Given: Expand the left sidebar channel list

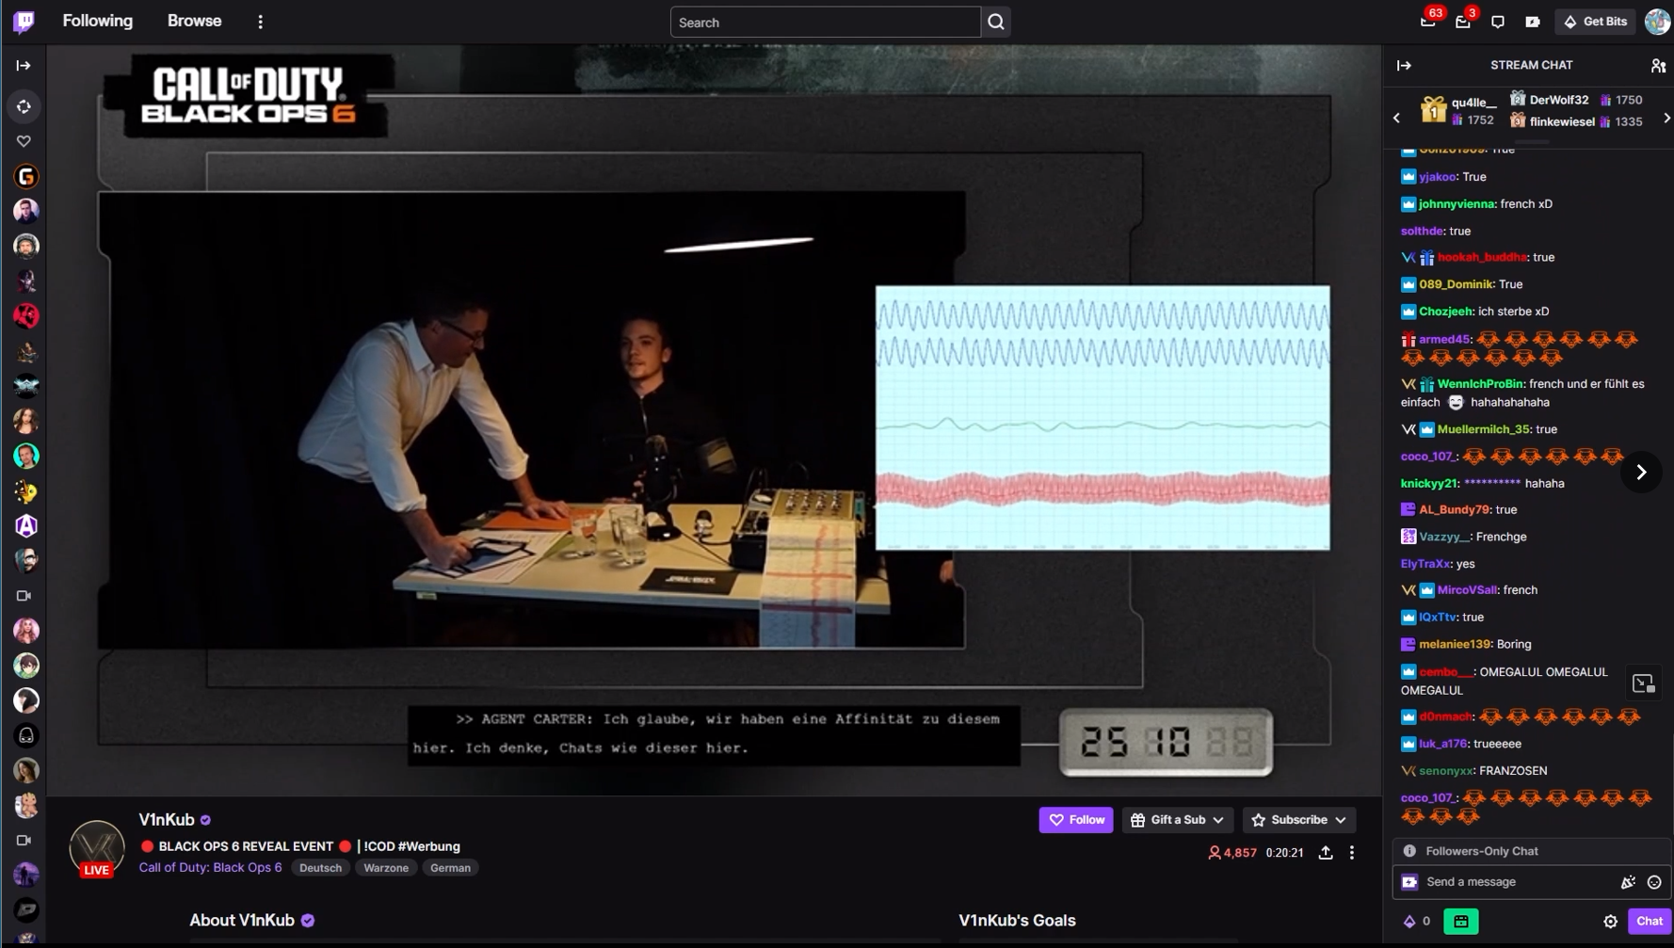Looking at the screenshot, I should pos(24,65).
